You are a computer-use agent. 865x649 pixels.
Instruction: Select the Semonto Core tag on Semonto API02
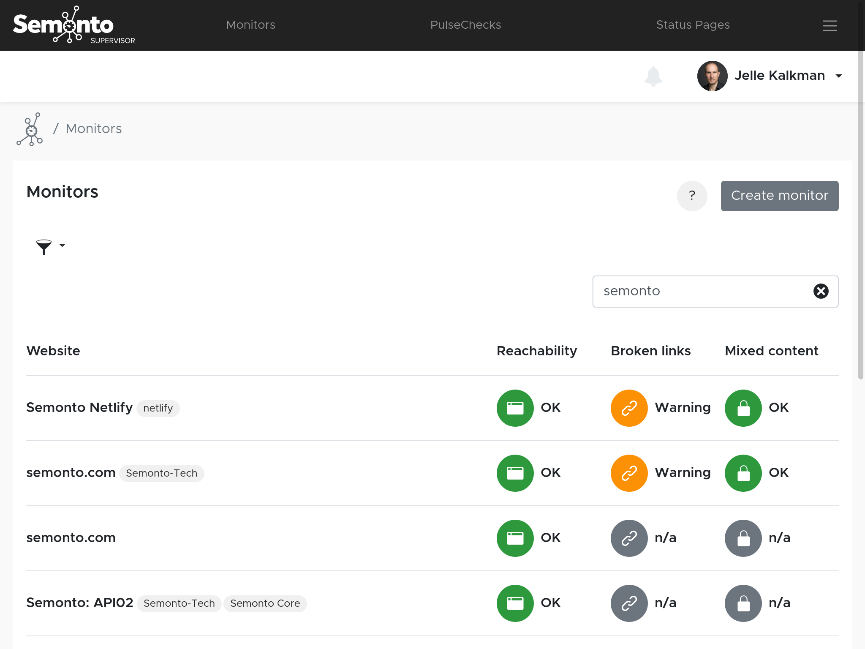coord(266,603)
